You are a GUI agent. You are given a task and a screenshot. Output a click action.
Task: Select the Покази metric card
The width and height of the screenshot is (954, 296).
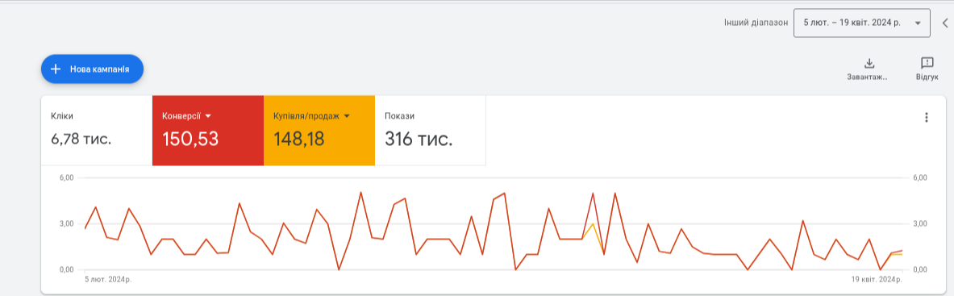(430, 131)
